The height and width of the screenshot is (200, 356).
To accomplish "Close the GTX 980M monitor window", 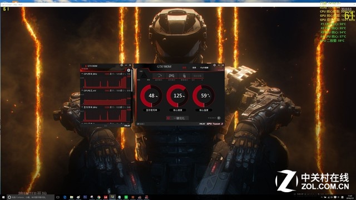I will [130, 65].
